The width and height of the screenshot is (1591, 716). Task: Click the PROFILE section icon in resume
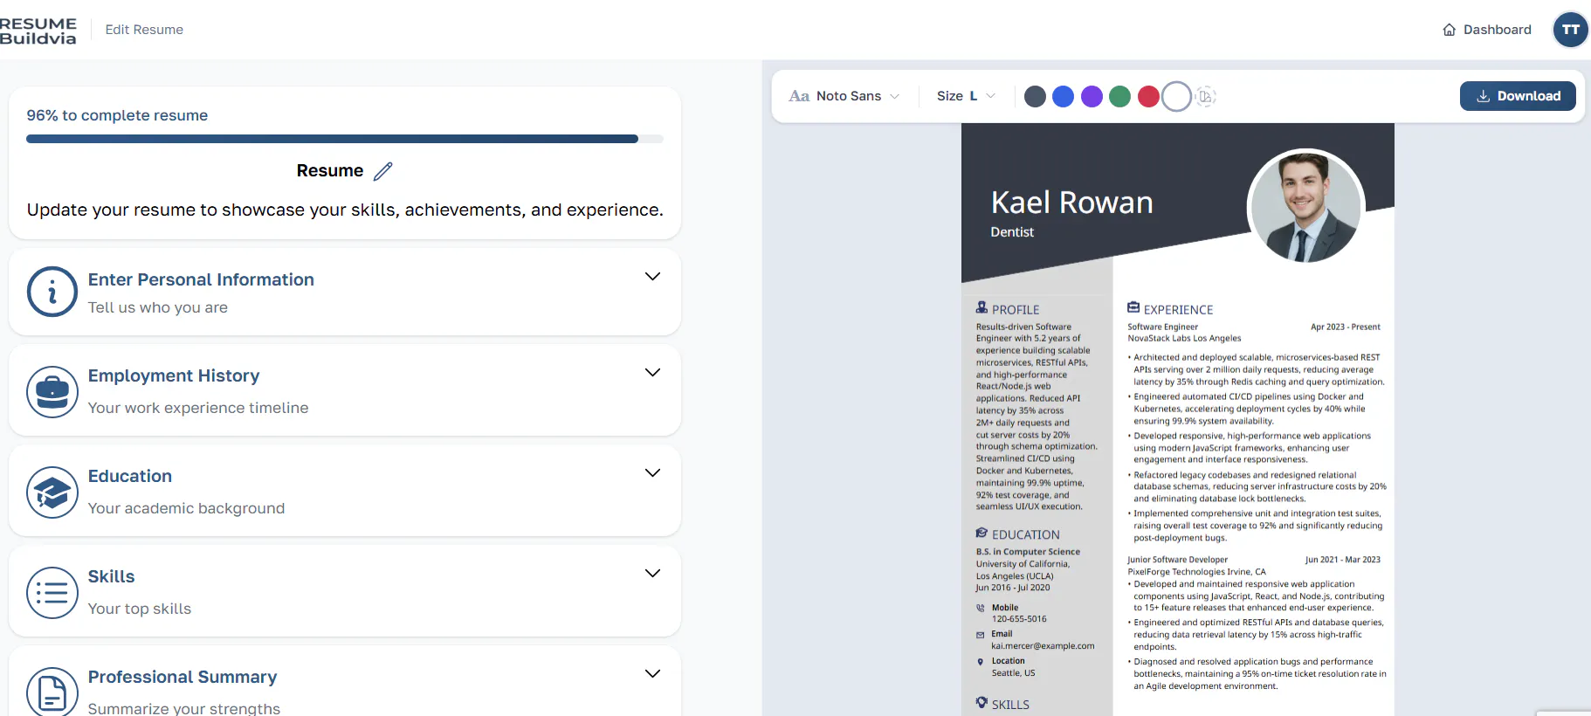(981, 307)
